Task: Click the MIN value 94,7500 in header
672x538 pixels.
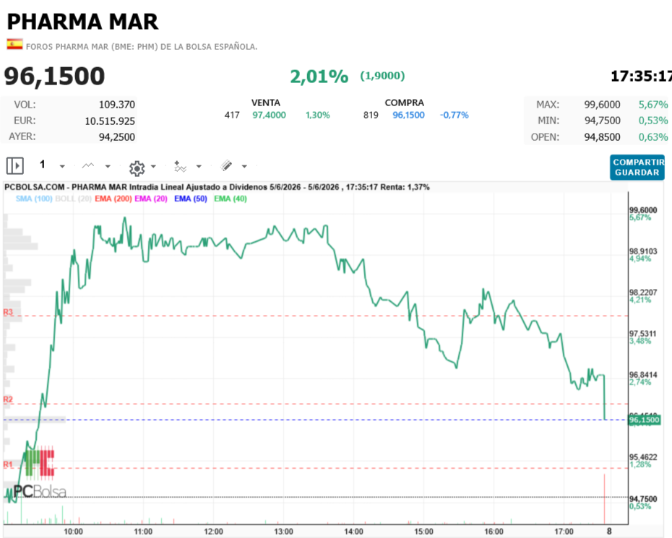Action: (x=602, y=121)
